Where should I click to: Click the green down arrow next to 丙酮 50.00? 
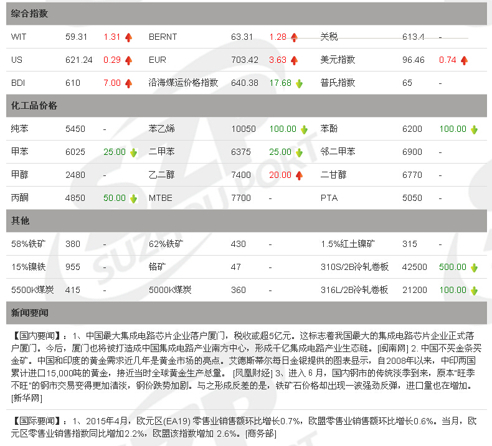133,198
